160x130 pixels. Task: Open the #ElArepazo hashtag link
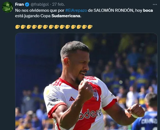coord(76,10)
